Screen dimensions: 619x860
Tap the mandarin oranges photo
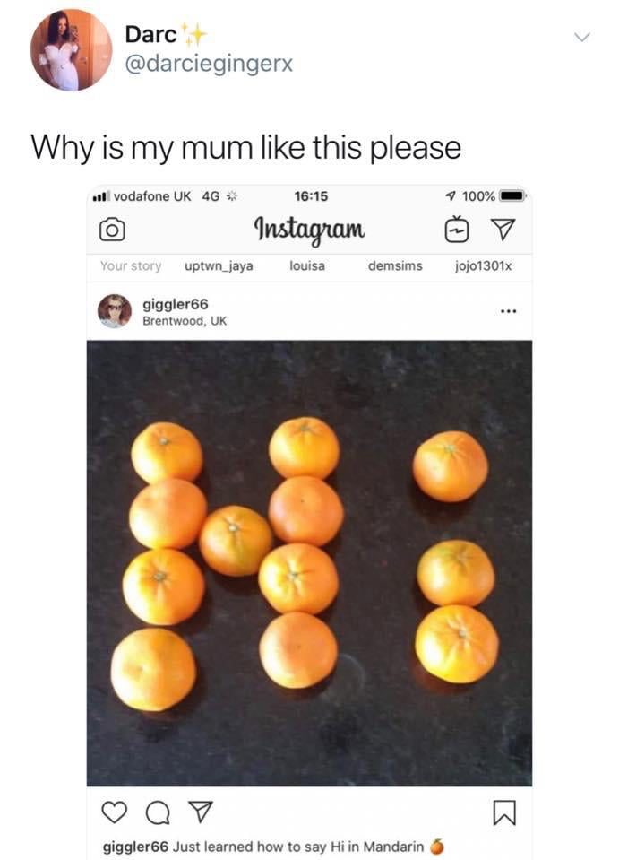tap(309, 563)
